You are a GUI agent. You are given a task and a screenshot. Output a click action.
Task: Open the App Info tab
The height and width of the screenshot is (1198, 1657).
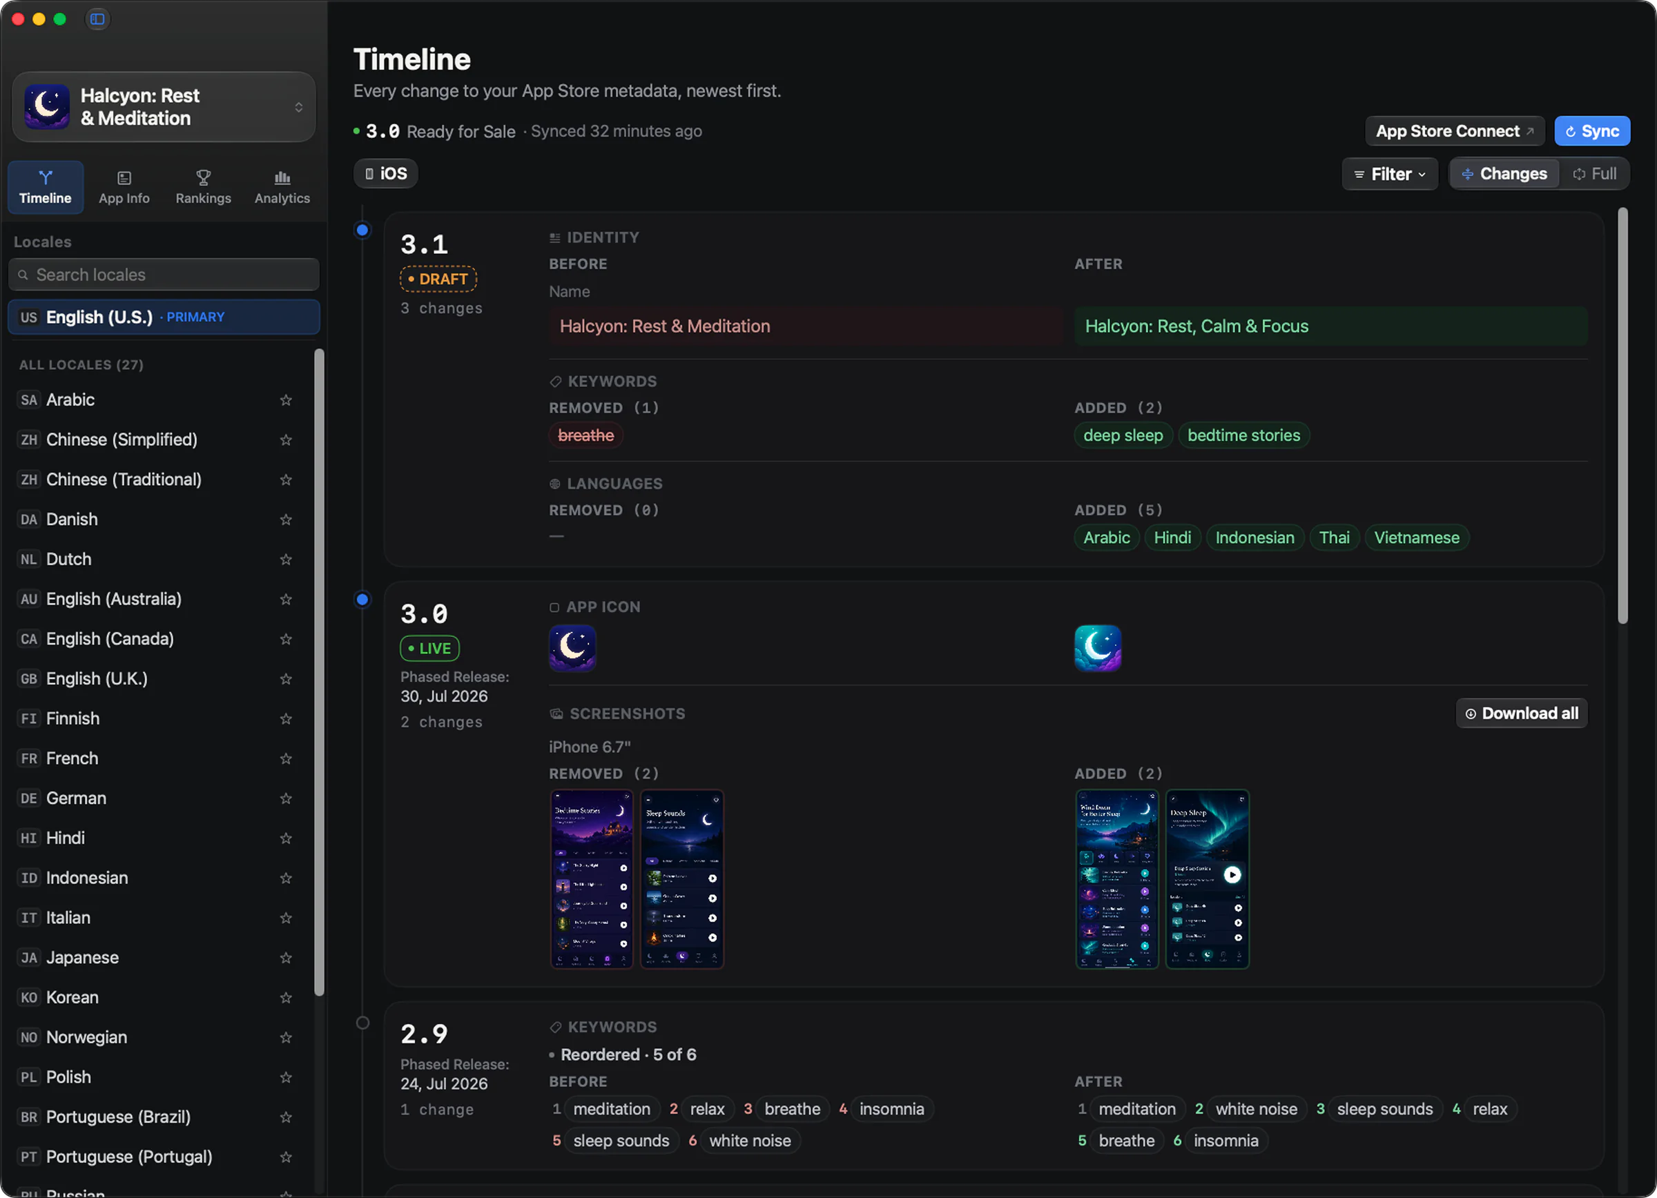coord(124,188)
